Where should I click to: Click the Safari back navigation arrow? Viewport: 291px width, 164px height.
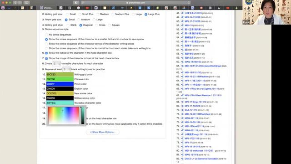coord(15,3)
